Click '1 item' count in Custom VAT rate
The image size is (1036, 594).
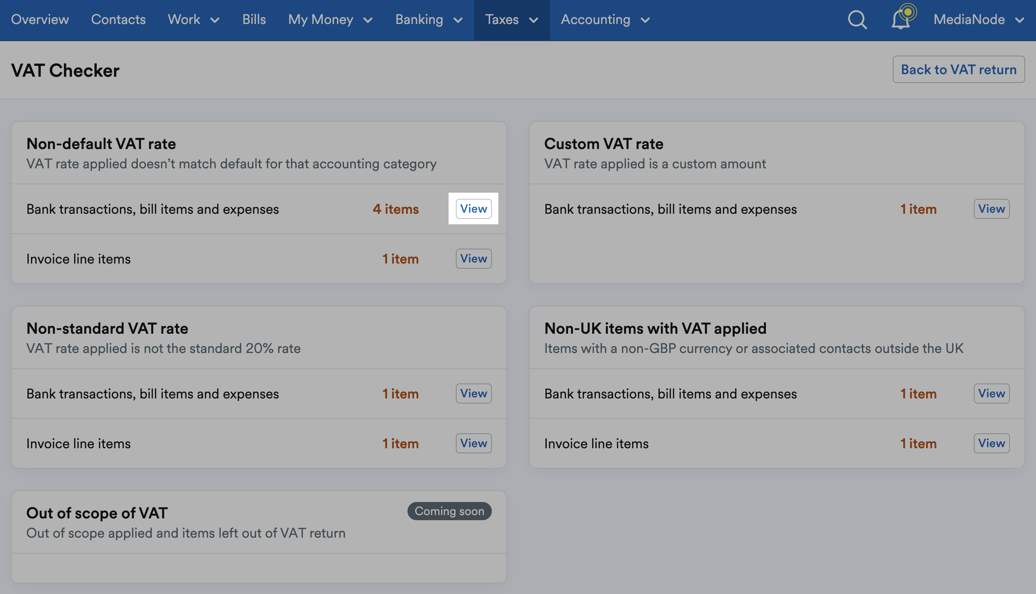coord(918,209)
